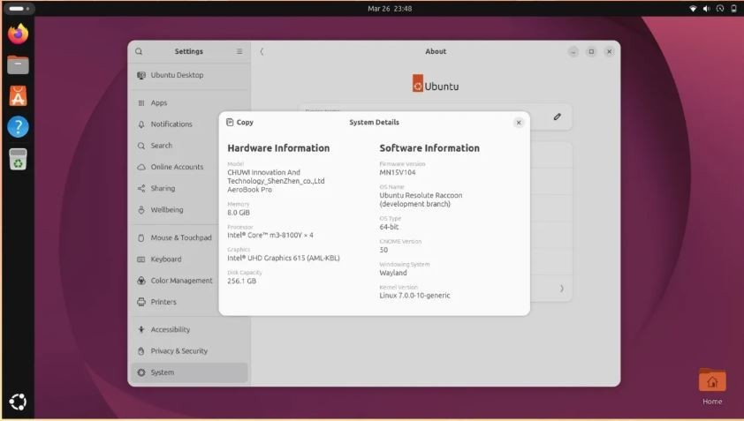Click the Hardware Information heading
The height and width of the screenshot is (421, 744).
(x=278, y=148)
